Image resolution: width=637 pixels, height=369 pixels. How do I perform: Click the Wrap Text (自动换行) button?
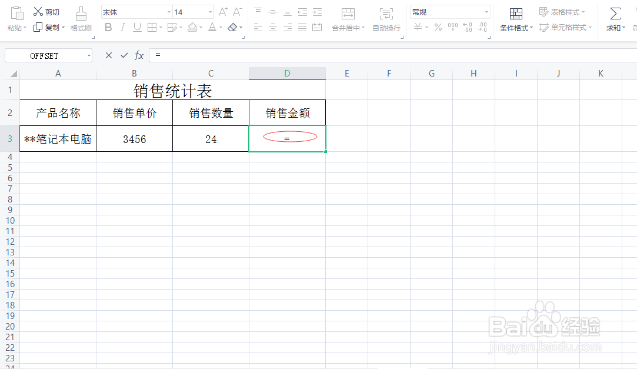point(386,19)
